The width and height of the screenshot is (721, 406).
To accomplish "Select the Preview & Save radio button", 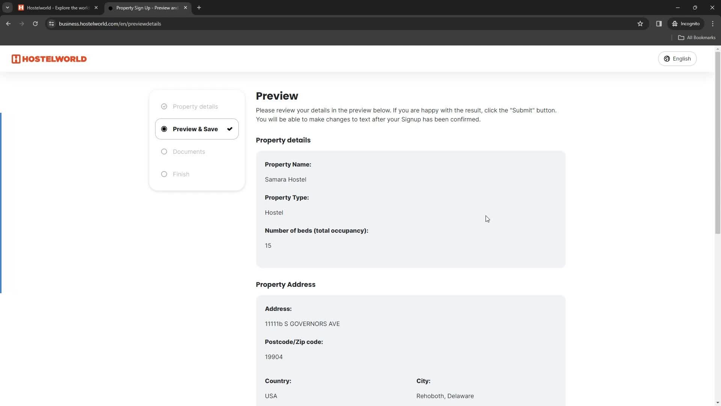I will coord(165,129).
